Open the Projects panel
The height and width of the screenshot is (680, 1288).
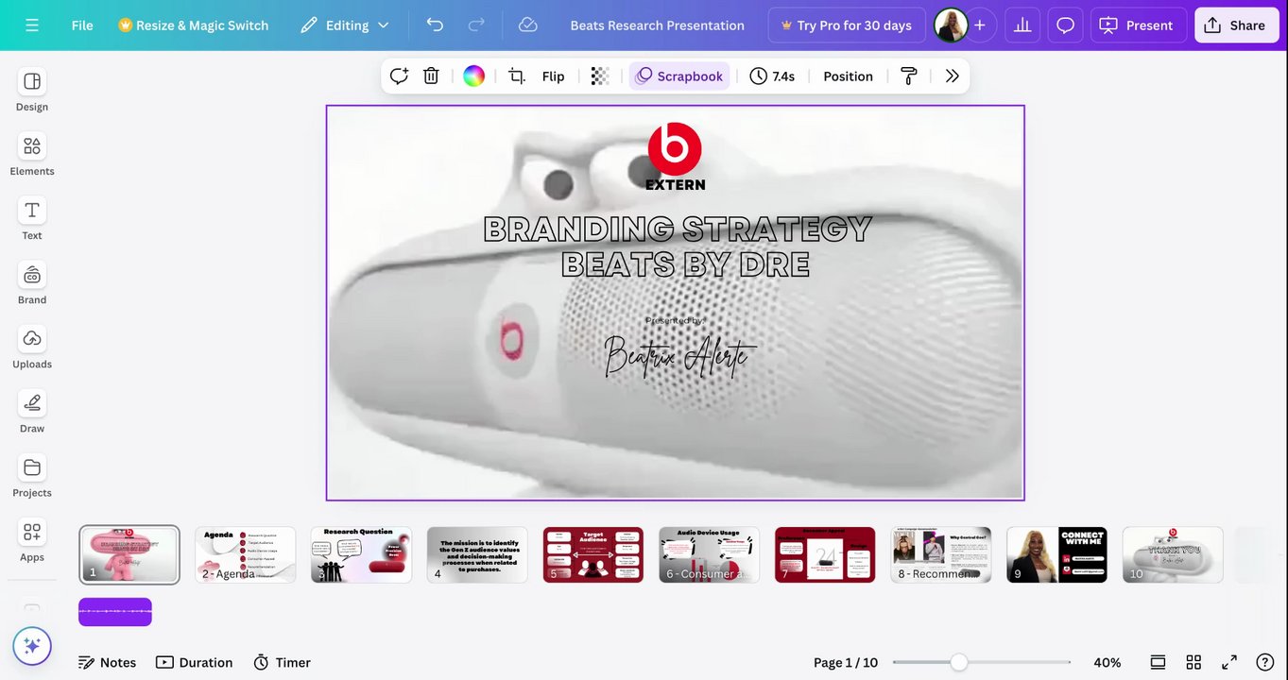pos(32,475)
